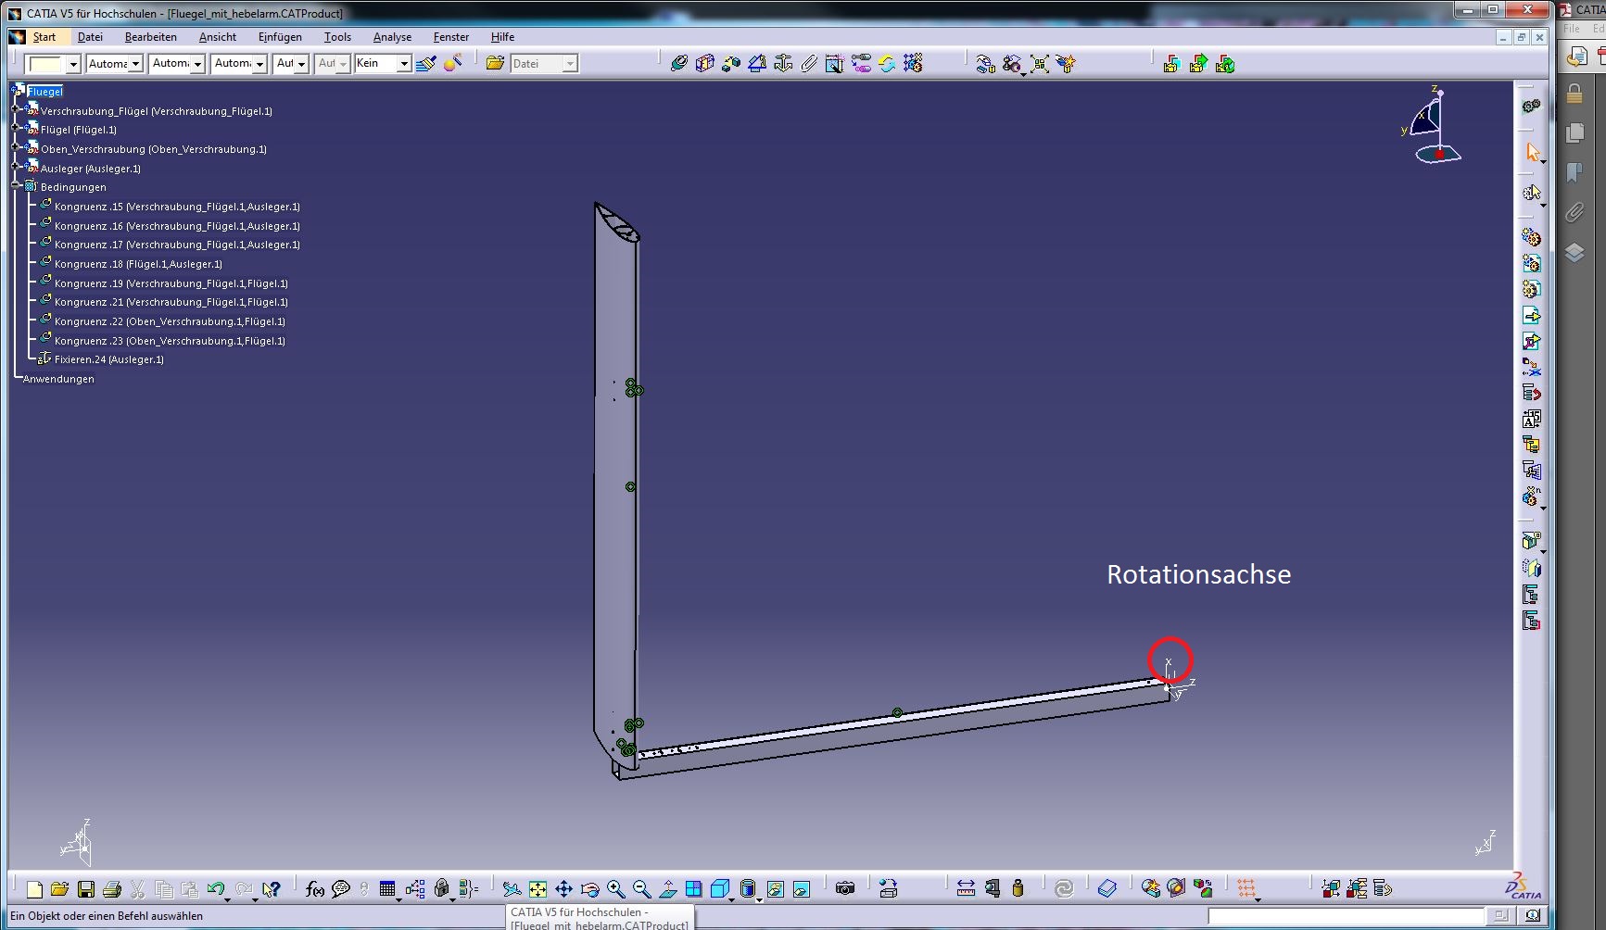Click the Painter brush icon in the top toolbar
The width and height of the screenshot is (1606, 930).
click(426, 63)
